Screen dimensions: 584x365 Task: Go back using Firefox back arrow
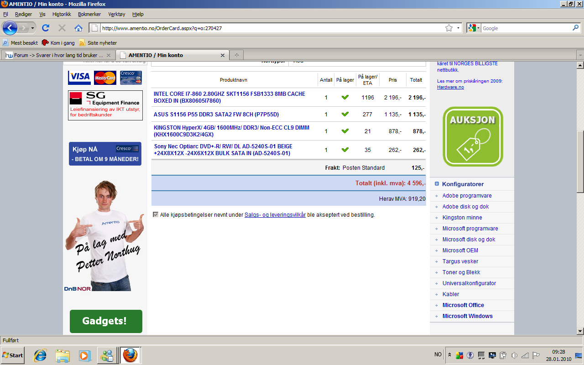[10, 28]
